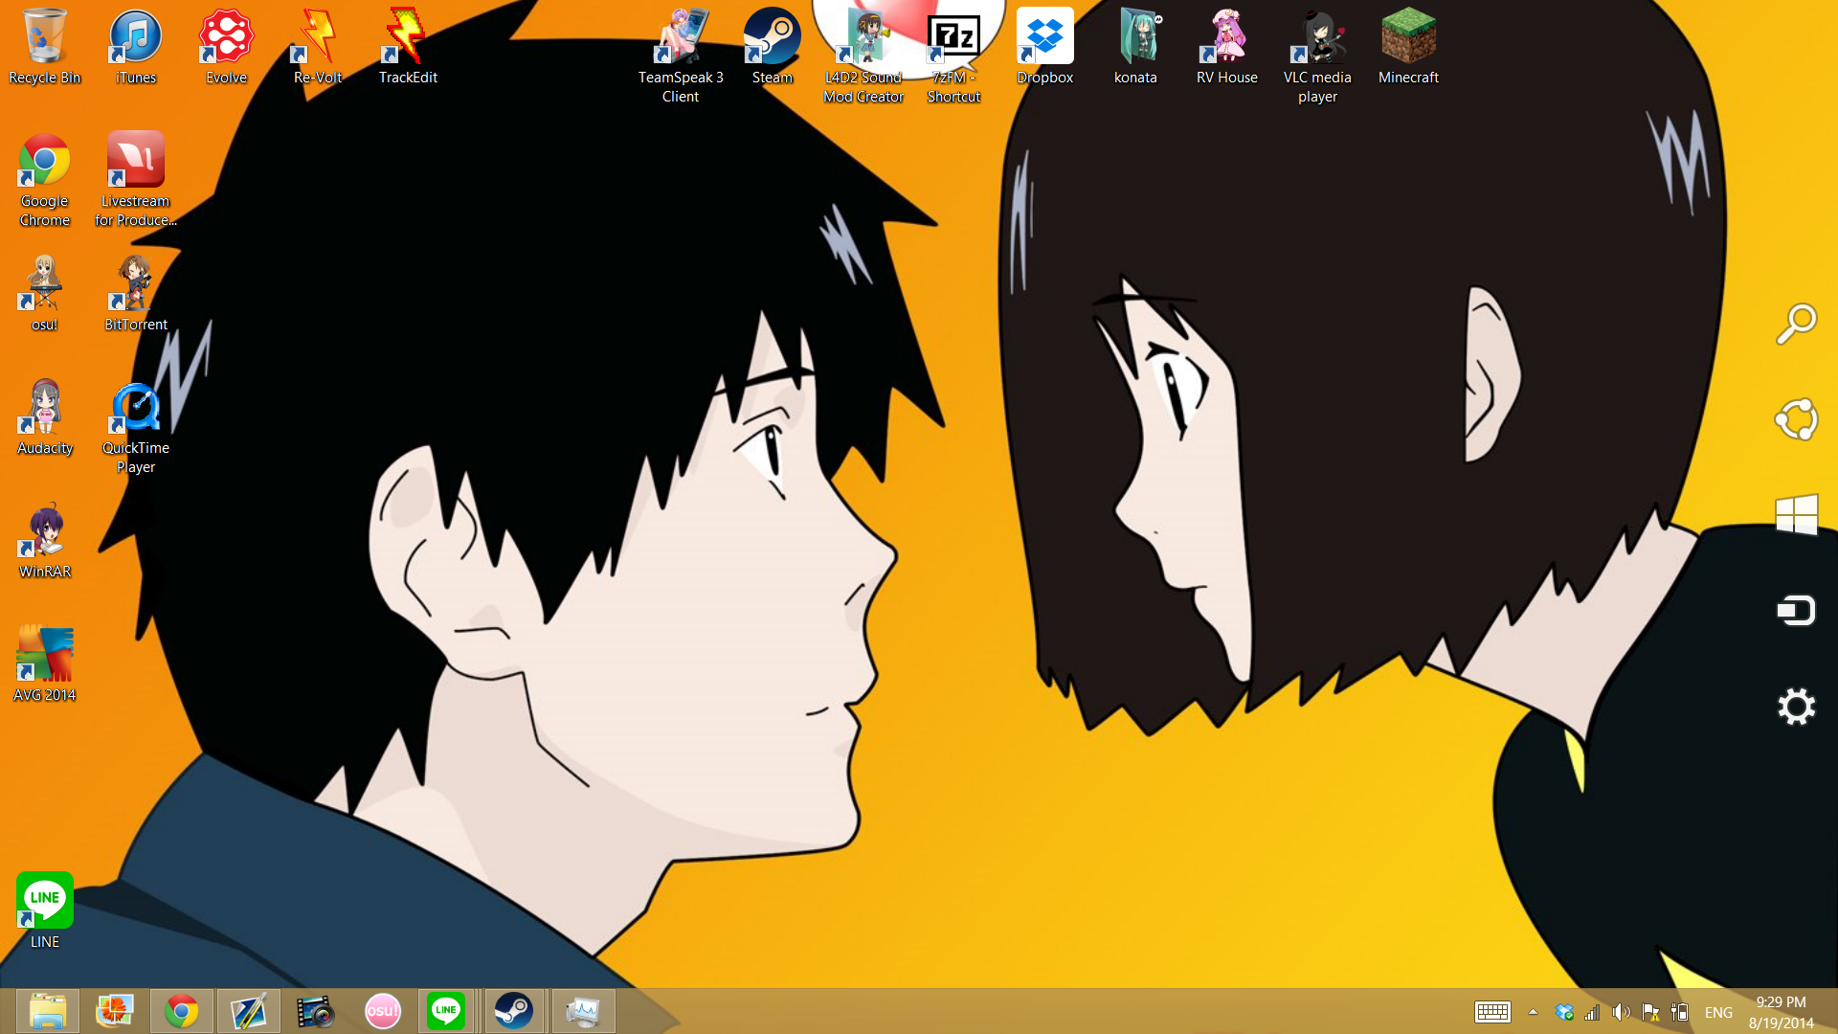Open the Search charm
1838x1034 pixels.
pos(1796,324)
